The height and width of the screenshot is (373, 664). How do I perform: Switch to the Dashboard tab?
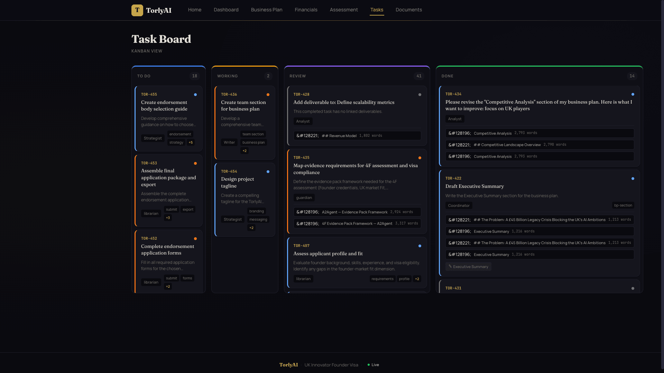pyautogui.click(x=226, y=10)
